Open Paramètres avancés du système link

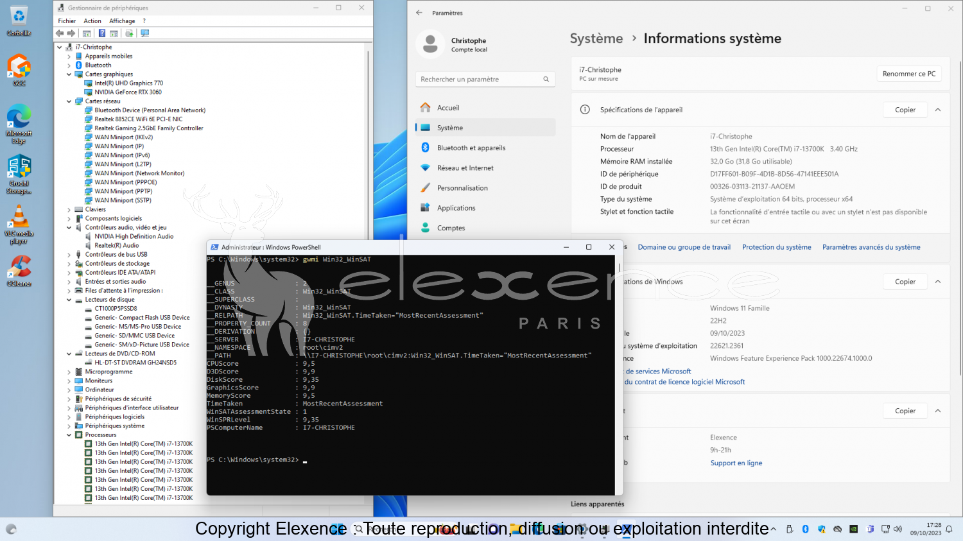click(x=871, y=247)
